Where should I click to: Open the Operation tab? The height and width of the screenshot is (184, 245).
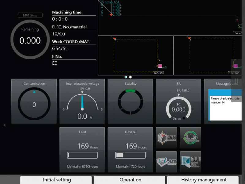tap(129, 180)
